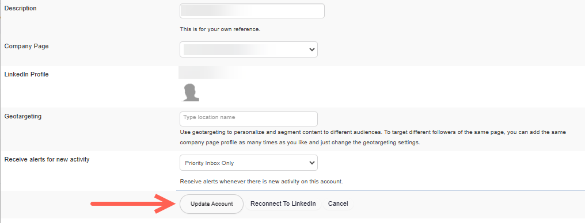The height and width of the screenshot is (223, 585).
Task: Expand the Company Page dropdown chevron
Action: pyautogui.click(x=312, y=49)
